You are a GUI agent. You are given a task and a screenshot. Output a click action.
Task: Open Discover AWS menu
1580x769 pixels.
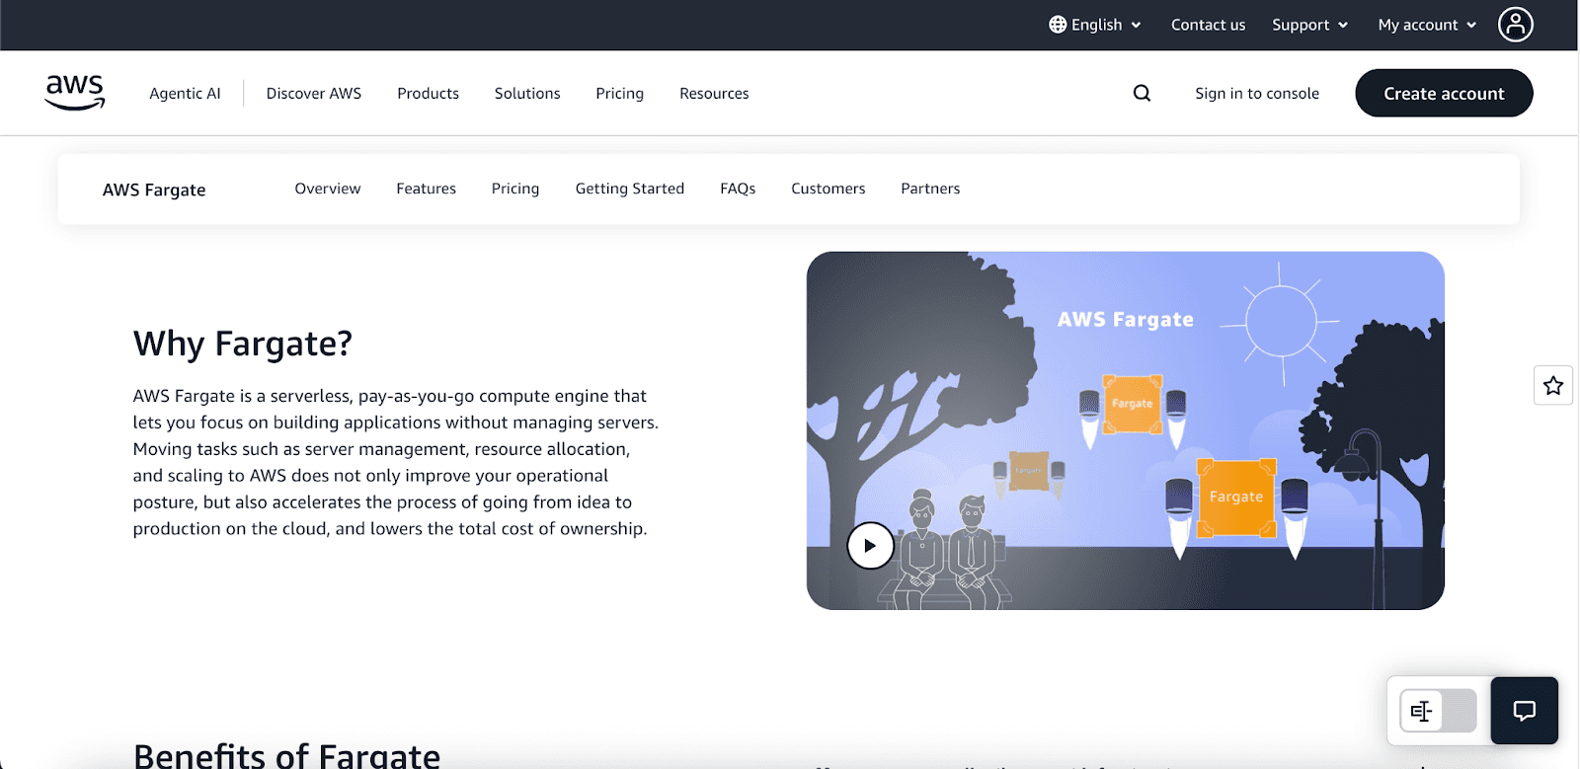click(x=314, y=93)
